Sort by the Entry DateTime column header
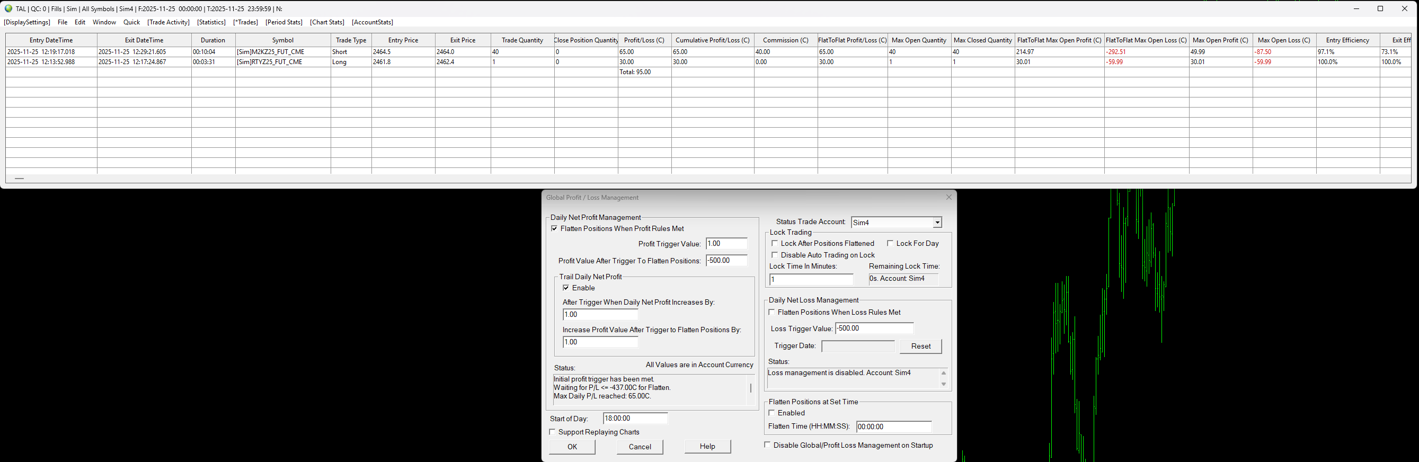1419x462 pixels. click(51, 40)
